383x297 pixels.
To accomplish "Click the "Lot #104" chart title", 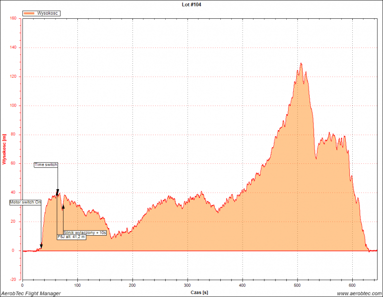I will pos(191,4).
